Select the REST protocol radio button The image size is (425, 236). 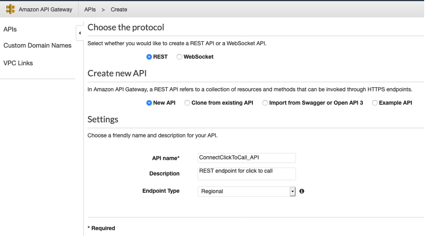click(x=149, y=57)
